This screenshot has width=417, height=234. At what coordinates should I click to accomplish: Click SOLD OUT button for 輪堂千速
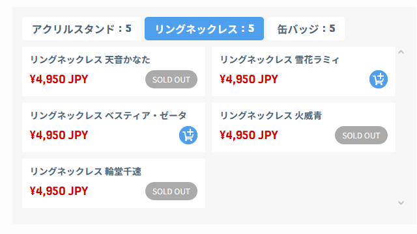tap(171, 191)
